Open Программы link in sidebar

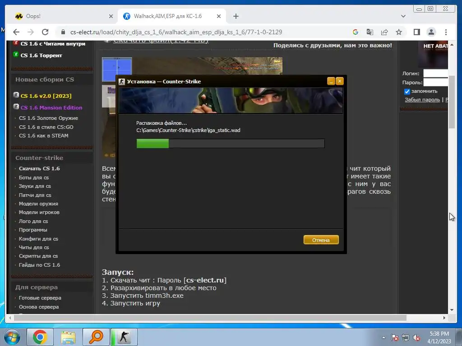33,230
